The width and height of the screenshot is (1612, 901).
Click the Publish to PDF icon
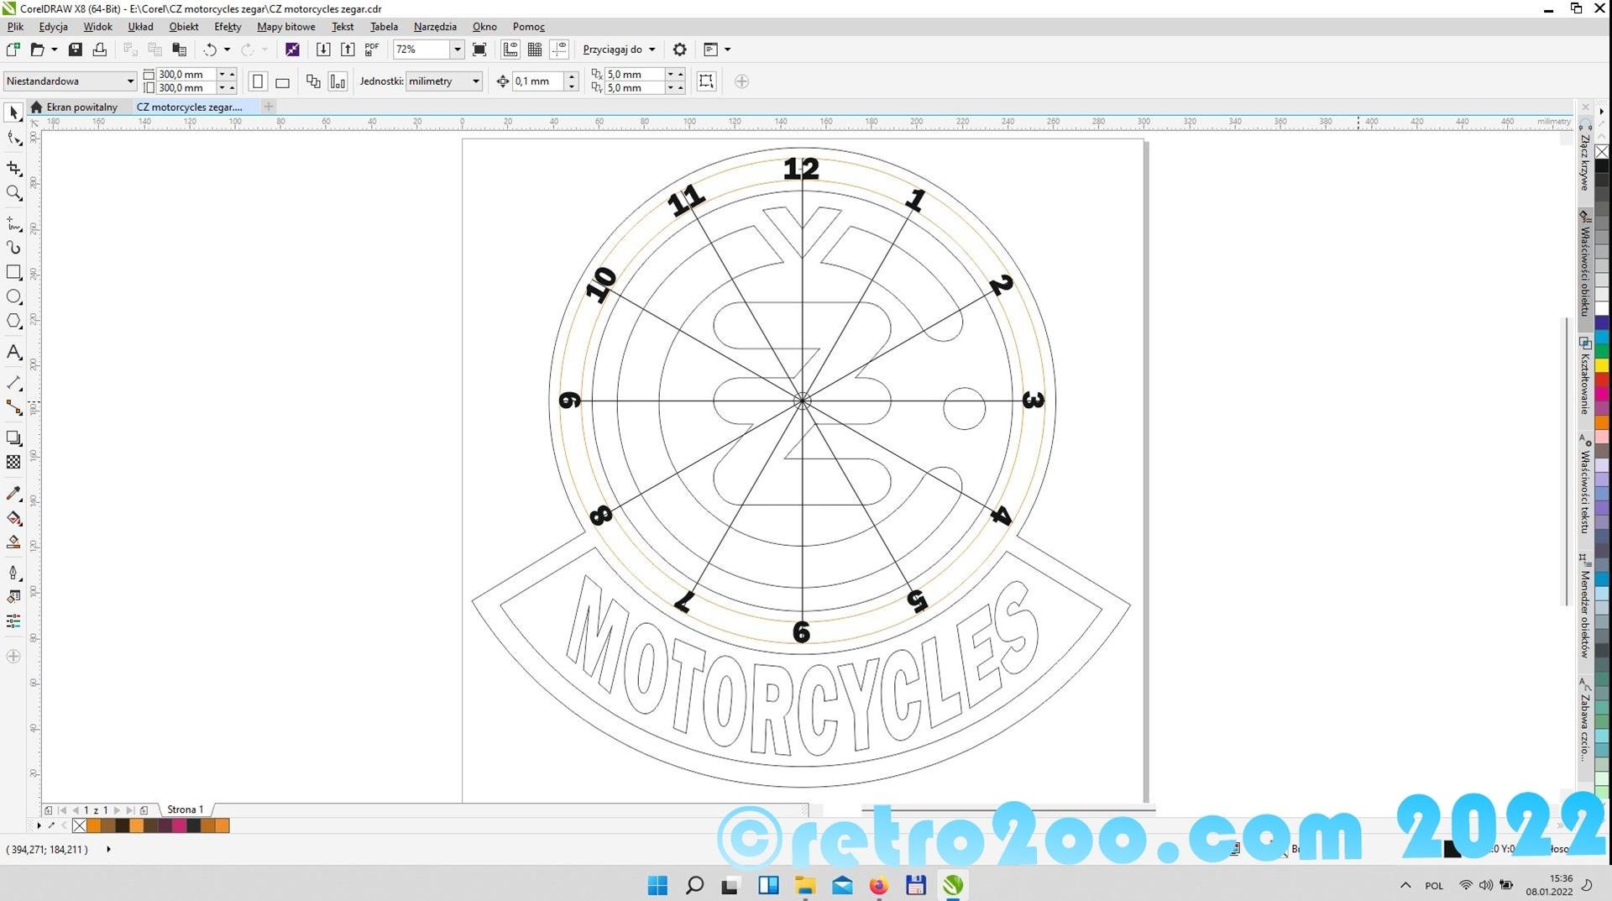[x=372, y=50]
